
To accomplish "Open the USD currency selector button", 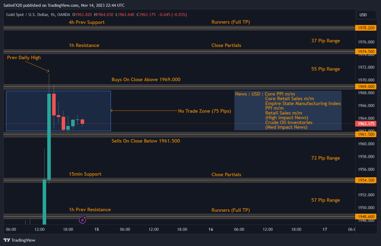I will coord(366,15).
